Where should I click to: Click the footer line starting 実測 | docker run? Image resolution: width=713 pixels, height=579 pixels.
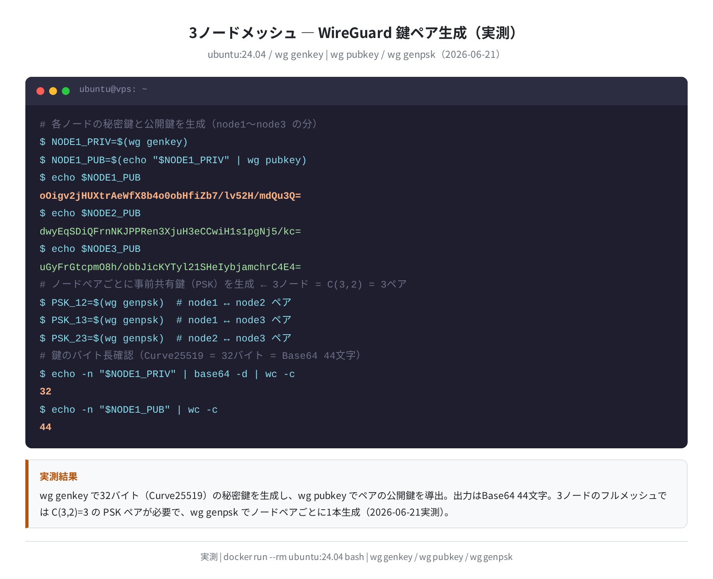(x=356, y=557)
